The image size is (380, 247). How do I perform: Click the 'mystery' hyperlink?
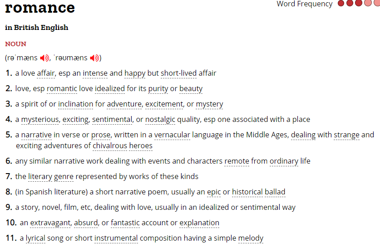click(x=209, y=104)
